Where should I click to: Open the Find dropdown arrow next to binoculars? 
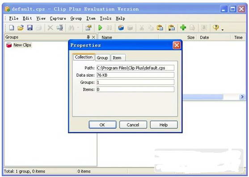[x=78, y=27]
